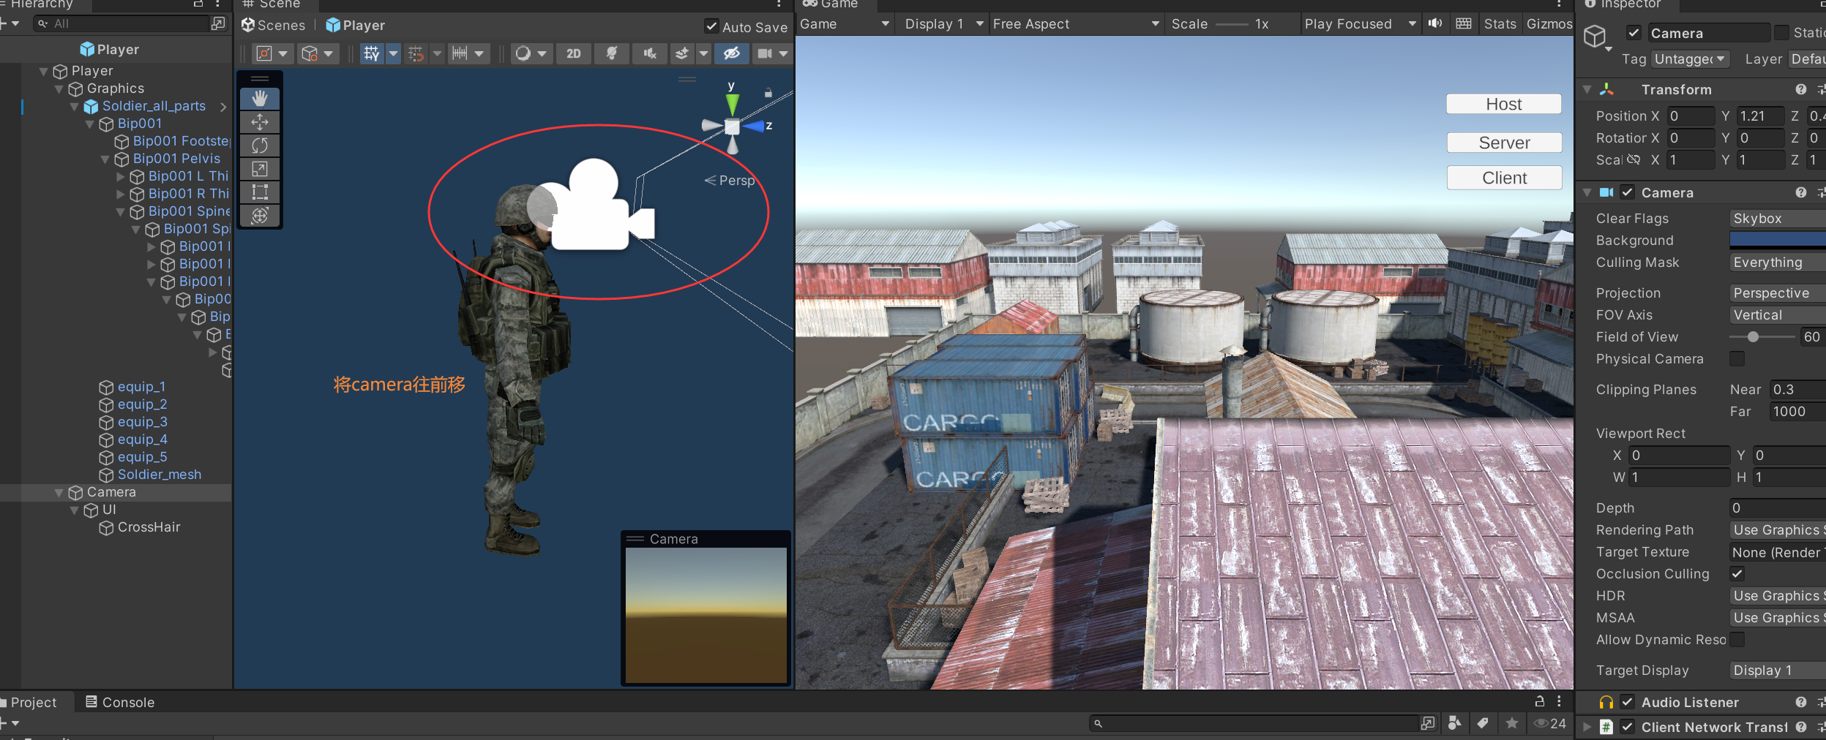
Task: Switch to the Project tab
Action: [x=34, y=703]
